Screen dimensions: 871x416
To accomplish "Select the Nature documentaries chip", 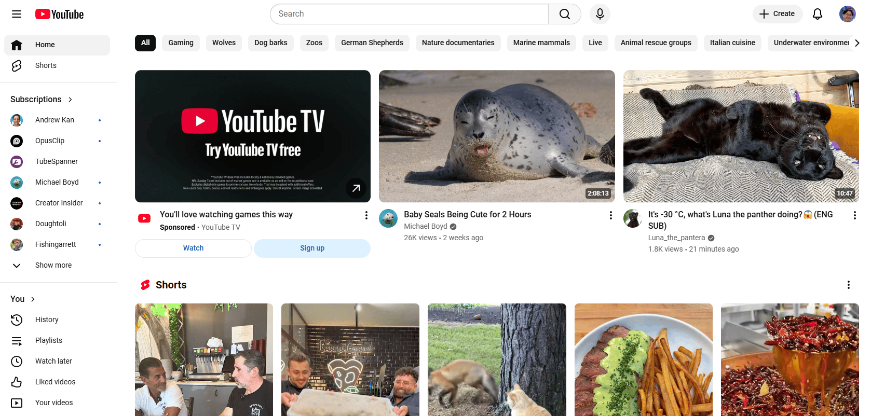I will [x=458, y=43].
